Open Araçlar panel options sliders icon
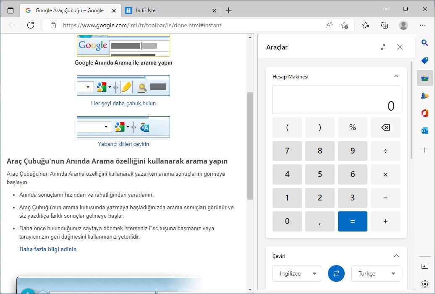The width and height of the screenshot is (435, 294). (x=383, y=47)
